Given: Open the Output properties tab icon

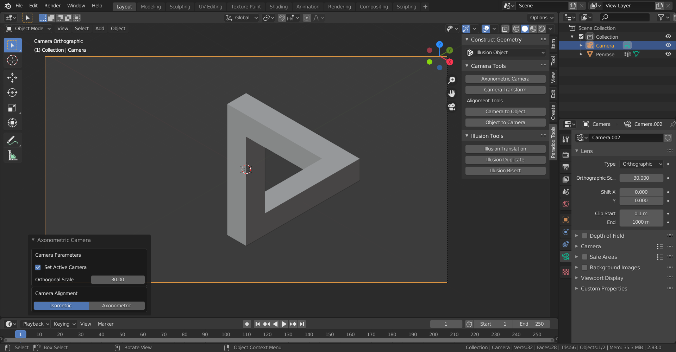Looking at the screenshot, I should click(565, 167).
